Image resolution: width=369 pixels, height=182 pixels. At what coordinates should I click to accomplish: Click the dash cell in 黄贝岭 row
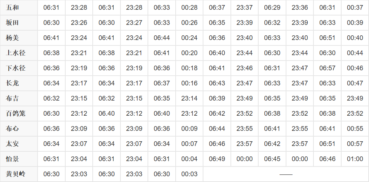[286, 174]
